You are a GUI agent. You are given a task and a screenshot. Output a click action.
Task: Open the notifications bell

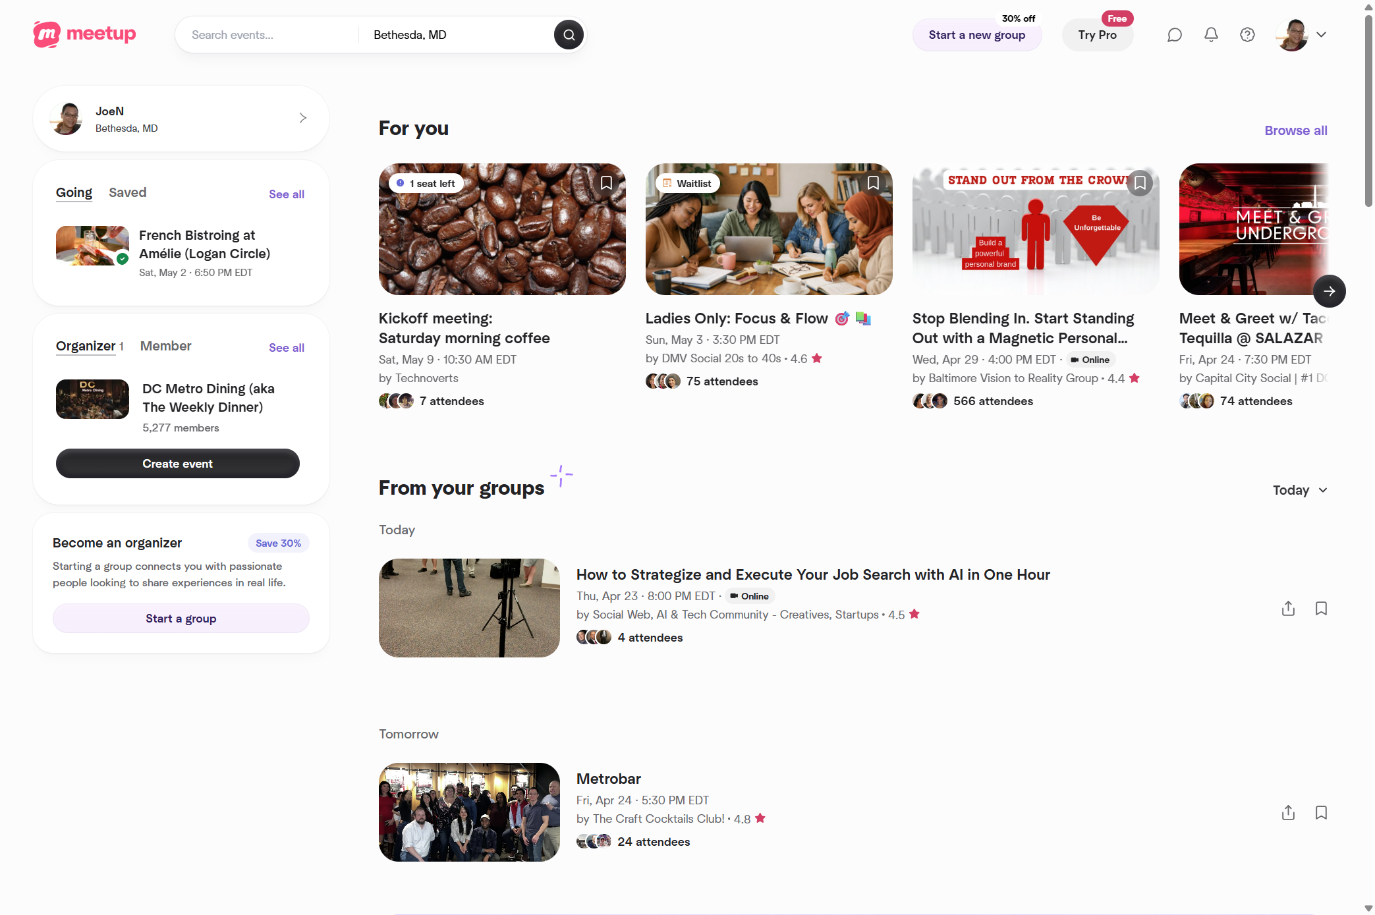click(x=1211, y=35)
